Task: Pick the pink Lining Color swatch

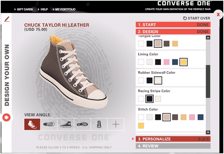Action: 166,62
